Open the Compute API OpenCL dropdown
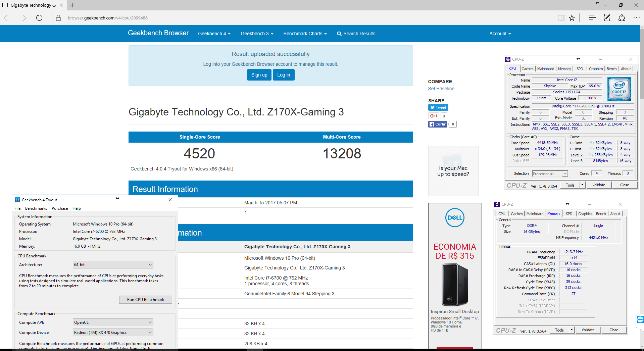This screenshot has width=644, height=351. click(113, 322)
